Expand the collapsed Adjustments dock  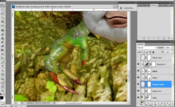136,3
